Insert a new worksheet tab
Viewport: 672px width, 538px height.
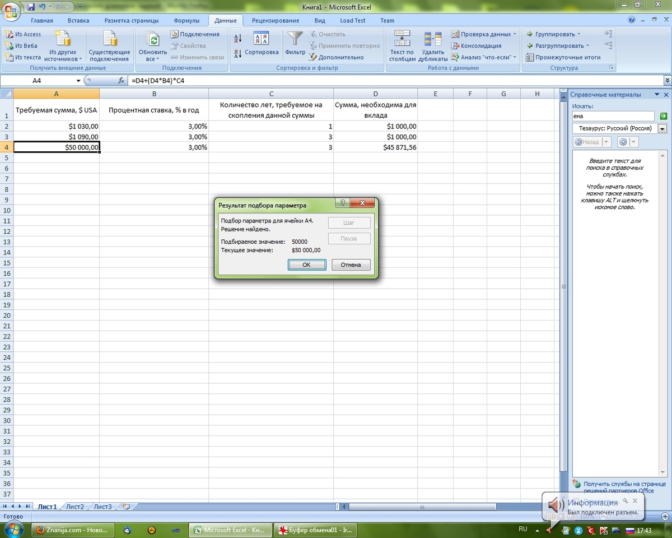coord(126,507)
